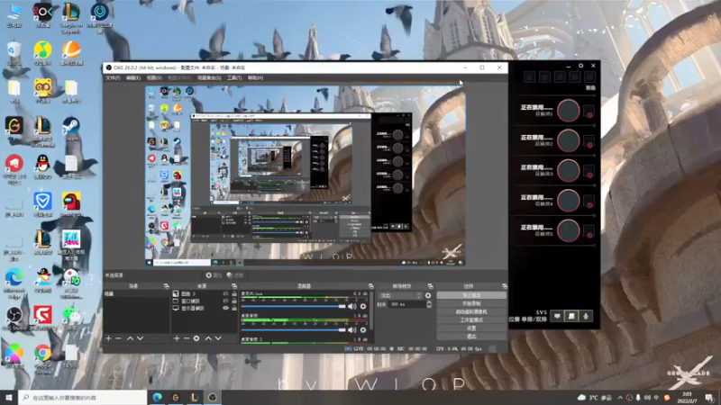The image size is (721, 405).
Task: Remove the scene with the minus icon
Action: 118,338
